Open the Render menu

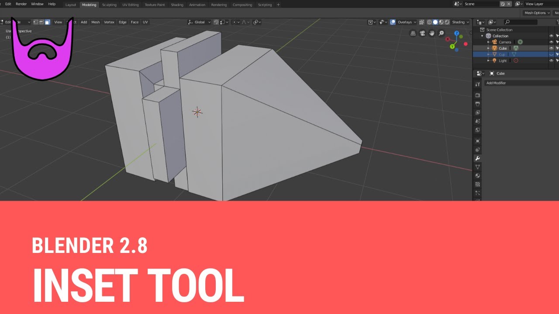[x=21, y=4]
